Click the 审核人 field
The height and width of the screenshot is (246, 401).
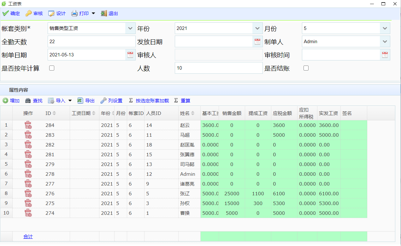[219, 55]
